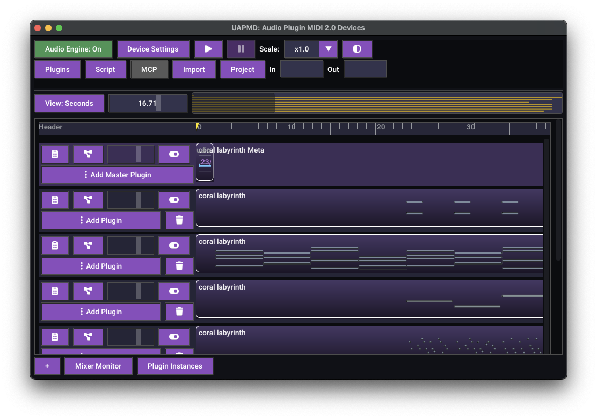Open clipboard list icon on fourth coral labyrinth track
The width and height of the screenshot is (597, 419).
[x=55, y=337]
